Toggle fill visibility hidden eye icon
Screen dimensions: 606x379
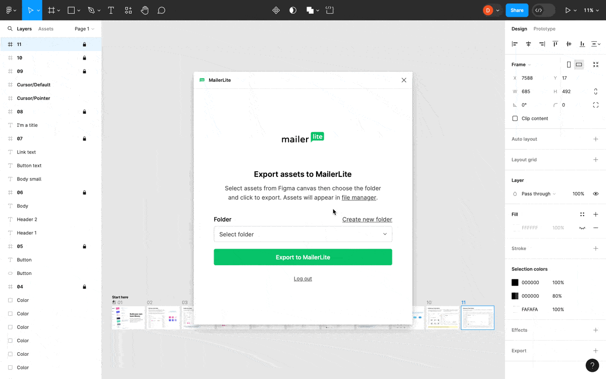582,228
